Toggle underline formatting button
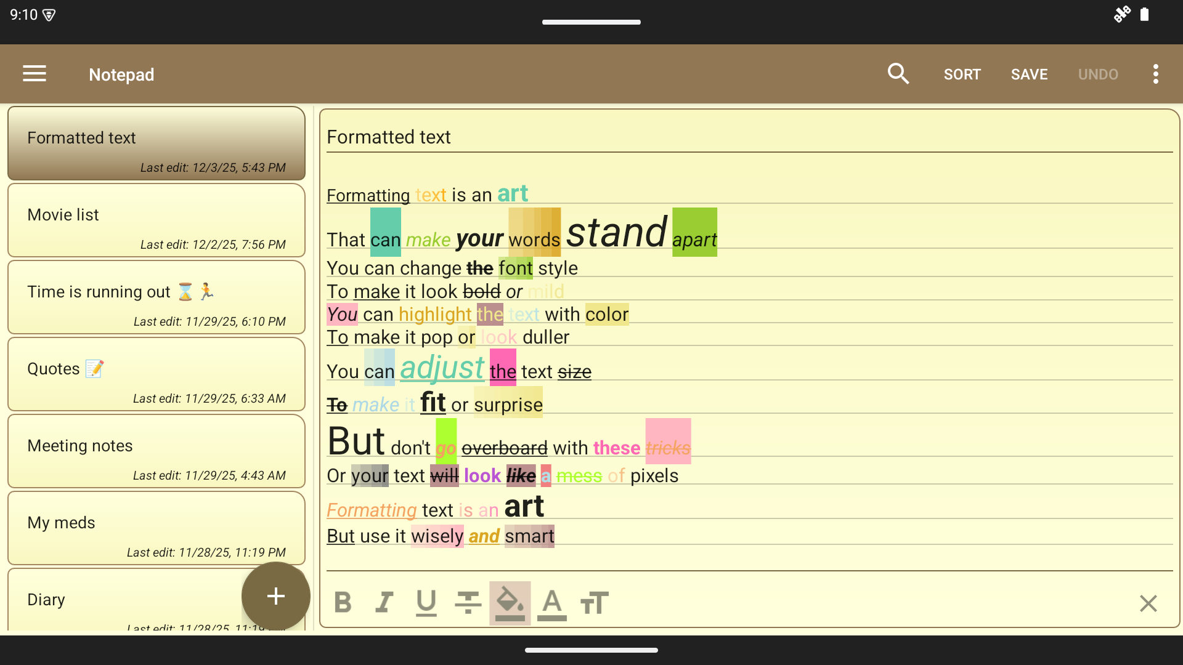Image resolution: width=1183 pixels, height=665 pixels. (x=426, y=603)
